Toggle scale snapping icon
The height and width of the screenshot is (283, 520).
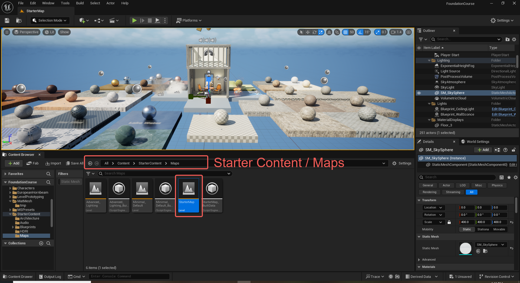378,32
